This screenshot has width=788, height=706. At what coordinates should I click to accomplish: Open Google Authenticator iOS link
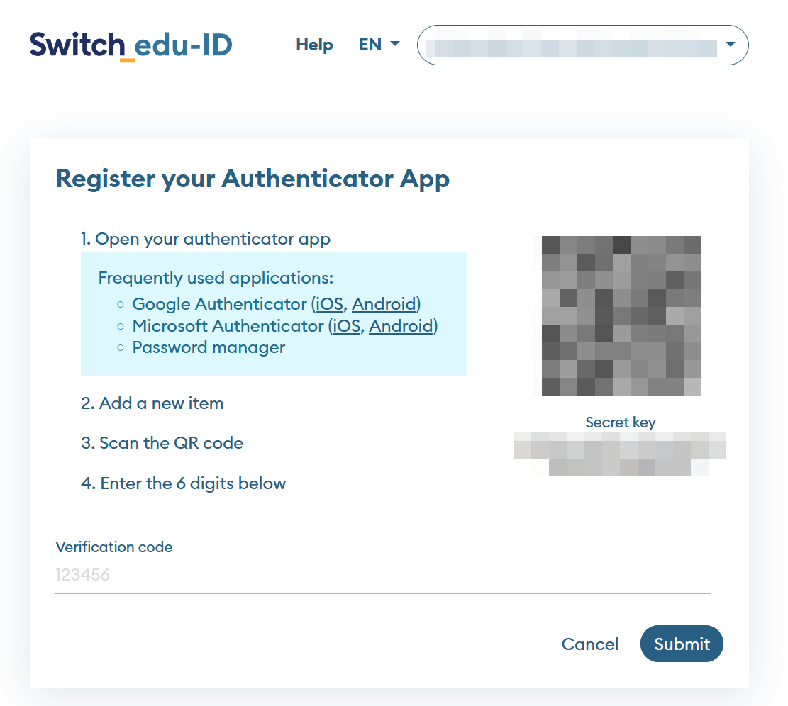(331, 304)
